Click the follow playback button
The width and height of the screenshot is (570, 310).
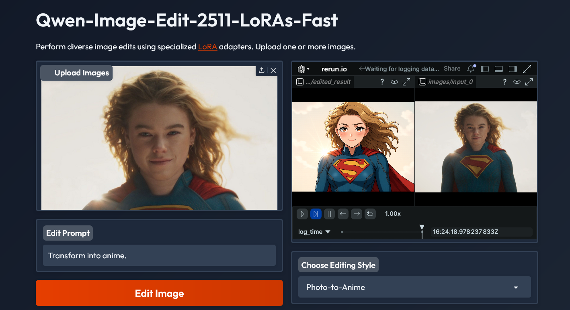point(316,214)
